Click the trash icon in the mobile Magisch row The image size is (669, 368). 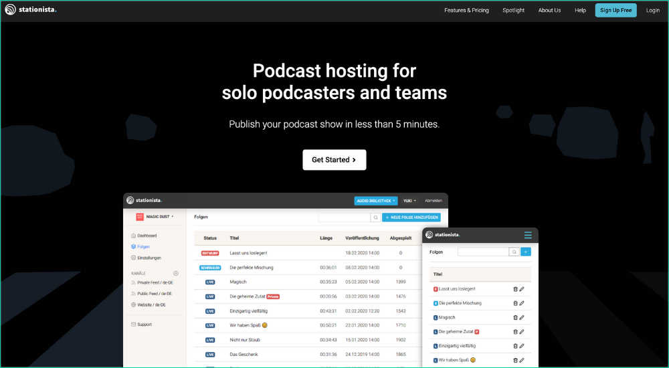(515, 318)
